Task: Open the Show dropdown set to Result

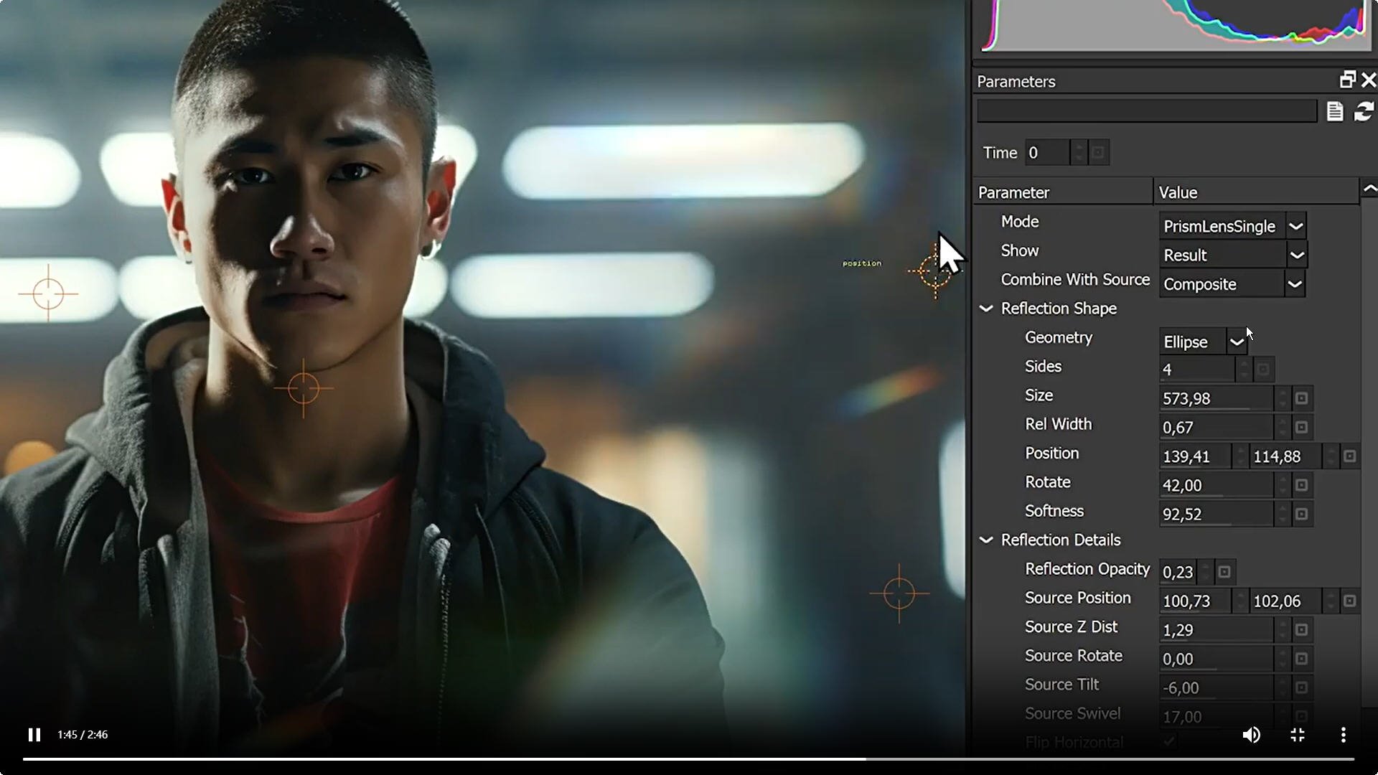Action: 1233,255
